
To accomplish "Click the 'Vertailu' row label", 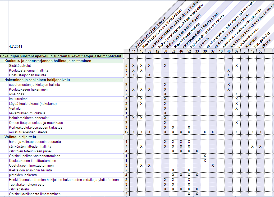I will (15, 108).
